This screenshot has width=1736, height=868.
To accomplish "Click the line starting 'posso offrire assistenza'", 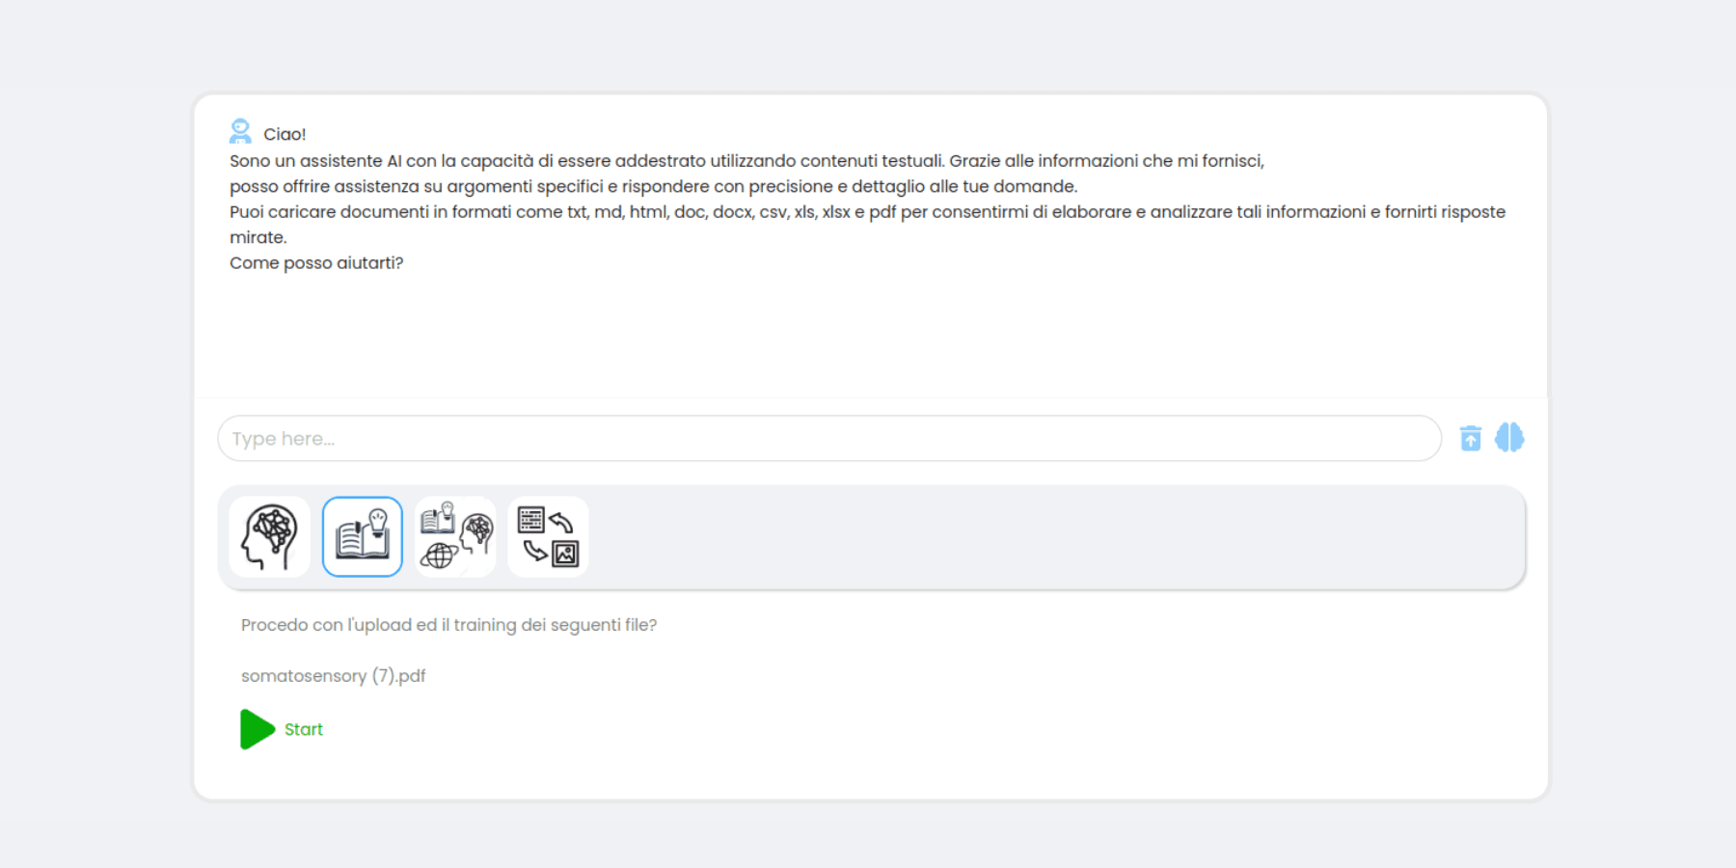I will click(x=653, y=186).
